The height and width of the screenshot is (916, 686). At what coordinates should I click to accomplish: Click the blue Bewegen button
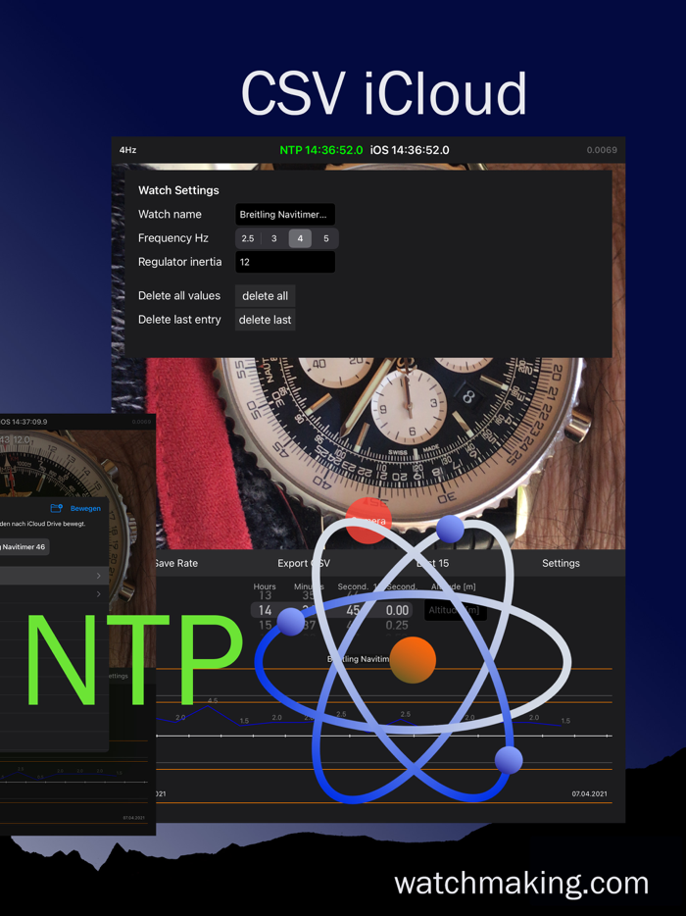click(x=85, y=509)
